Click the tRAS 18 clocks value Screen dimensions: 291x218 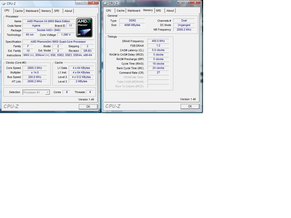tap(158, 64)
